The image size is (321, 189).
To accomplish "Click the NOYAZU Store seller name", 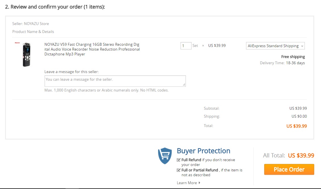I will (x=36, y=24).
